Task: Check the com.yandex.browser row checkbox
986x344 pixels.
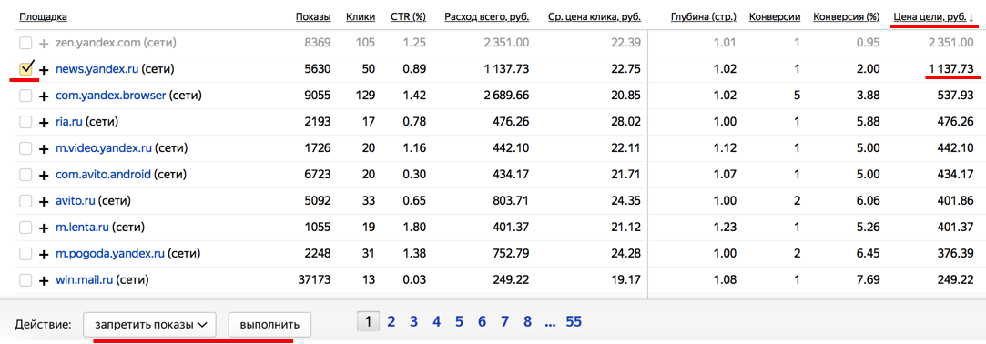Action: tap(25, 96)
